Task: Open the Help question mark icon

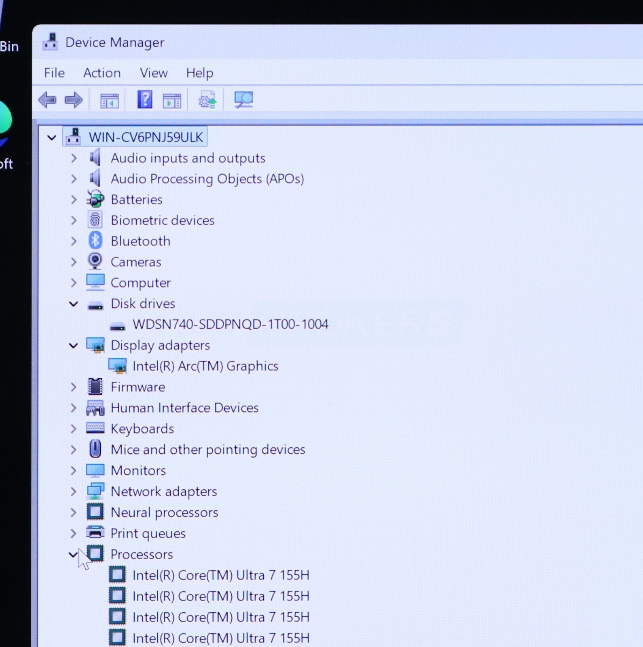Action: click(x=145, y=99)
